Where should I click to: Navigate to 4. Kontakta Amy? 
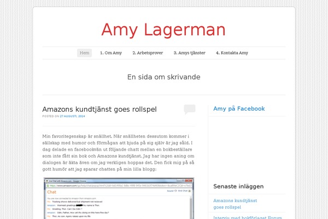pos(232,53)
